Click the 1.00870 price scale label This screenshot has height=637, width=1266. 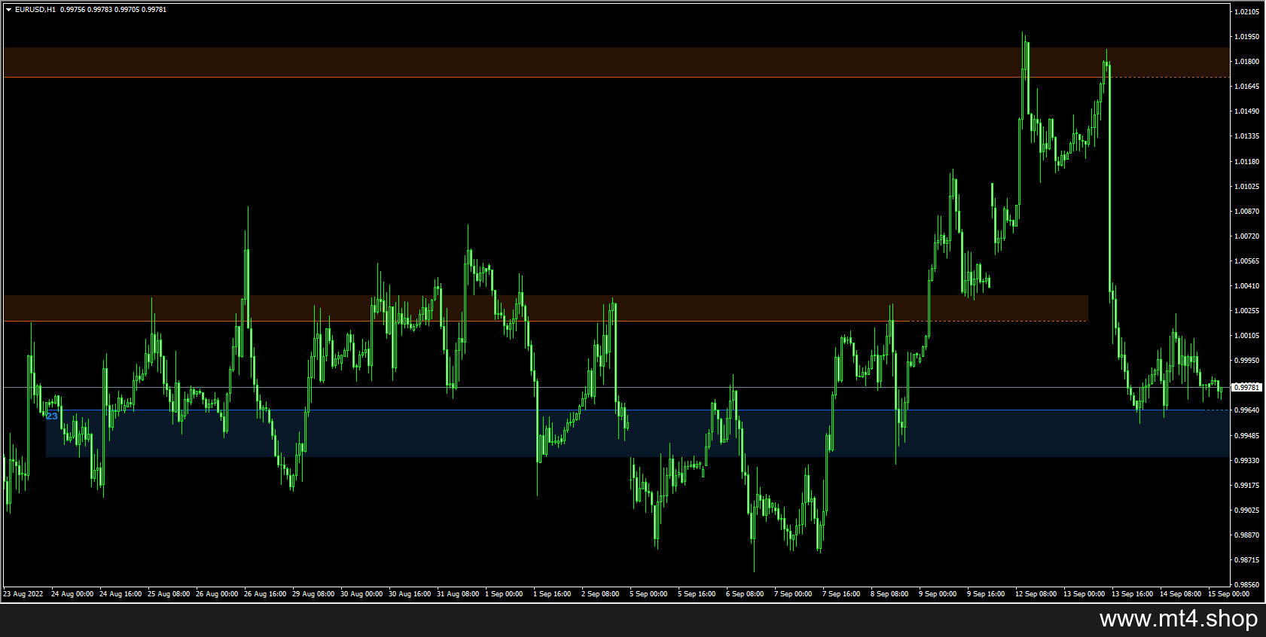coord(1247,212)
